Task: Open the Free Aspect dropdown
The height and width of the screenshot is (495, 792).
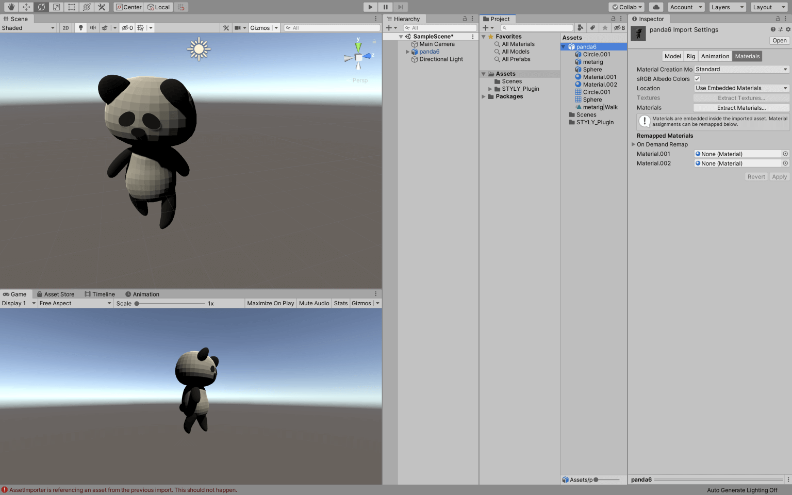Action: [75, 303]
